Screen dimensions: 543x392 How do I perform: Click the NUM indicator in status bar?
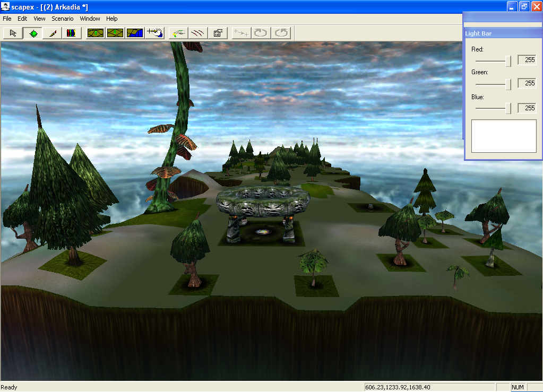tap(518, 387)
